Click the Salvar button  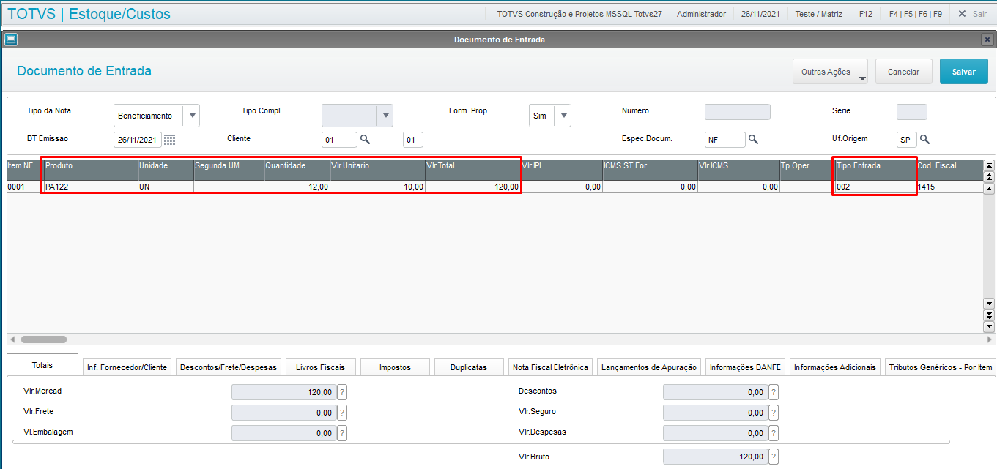(x=964, y=72)
